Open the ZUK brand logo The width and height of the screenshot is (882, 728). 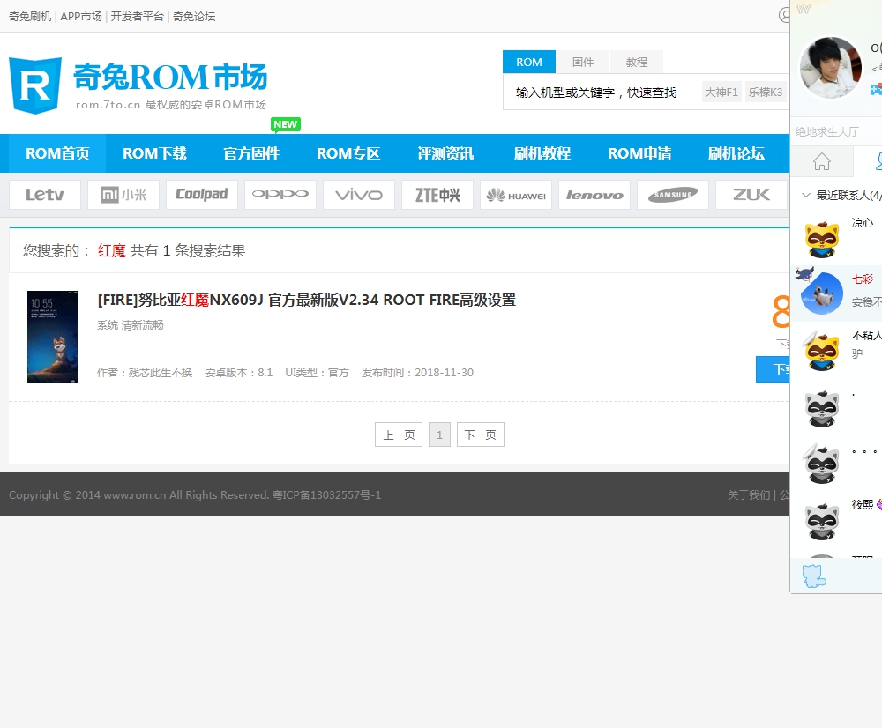[751, 195]
